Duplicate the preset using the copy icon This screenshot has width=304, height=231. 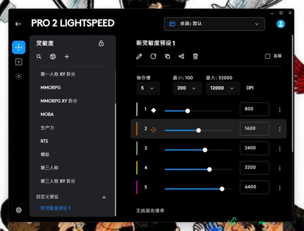click(167, 56)
